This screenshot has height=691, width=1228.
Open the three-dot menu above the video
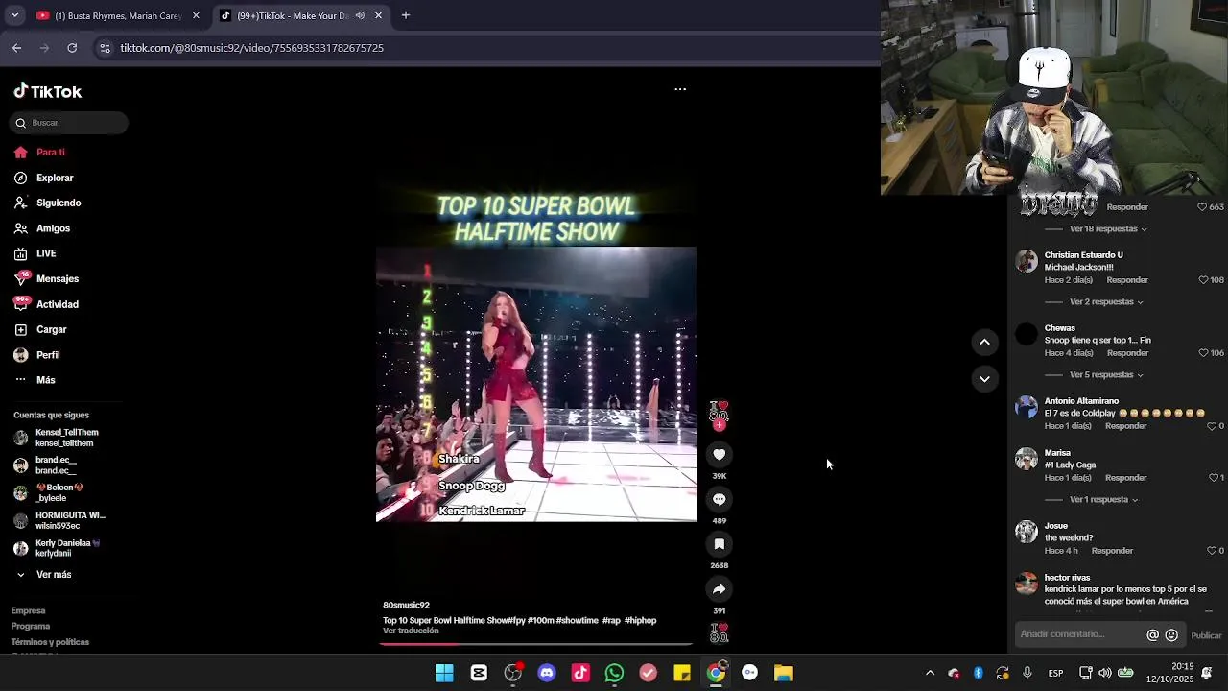[x=680, y=89]
